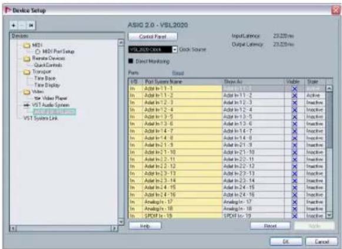Image resolution: width=342 pixels, height=249 pixels.
Task: Click the Video Player icon
Action: (37, 98)
